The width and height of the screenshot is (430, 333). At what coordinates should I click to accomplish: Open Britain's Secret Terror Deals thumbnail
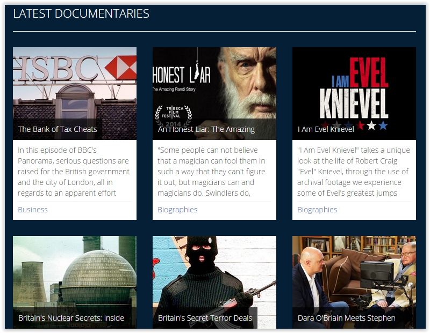pos(214,282)
